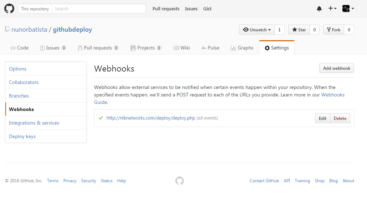Delete the ntknetworks deploy webhook

tap(340, 119)
